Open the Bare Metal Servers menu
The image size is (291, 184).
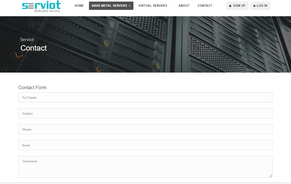coord(111,6)
